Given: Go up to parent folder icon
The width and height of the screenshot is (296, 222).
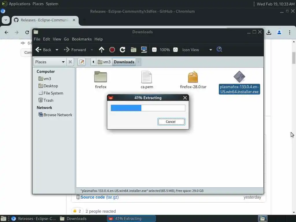Looking at the screenshot, I should point(101,50).
